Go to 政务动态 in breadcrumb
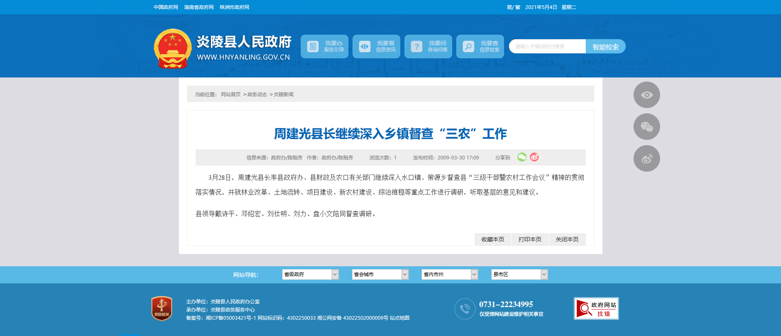The height and width of the screenshot is (336, 781). click(x=257, y=95)
